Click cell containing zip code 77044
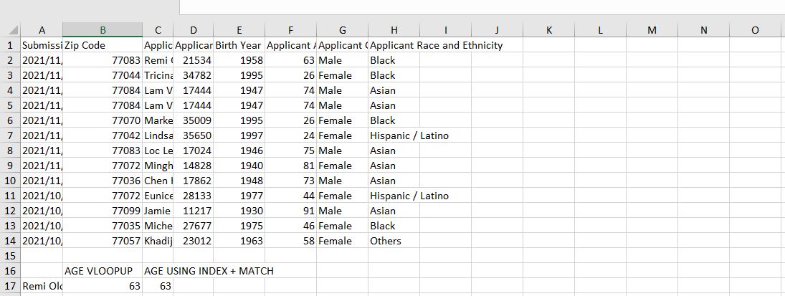The height and width of the screenshot is (296, 785). (x=103, y=75)
